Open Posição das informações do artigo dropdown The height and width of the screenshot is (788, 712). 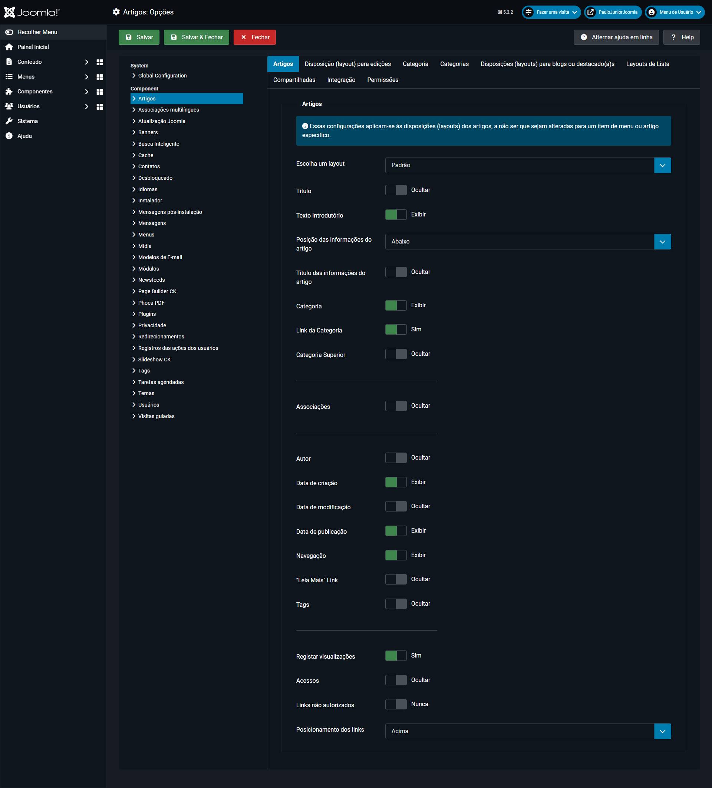tap(527, 242)
